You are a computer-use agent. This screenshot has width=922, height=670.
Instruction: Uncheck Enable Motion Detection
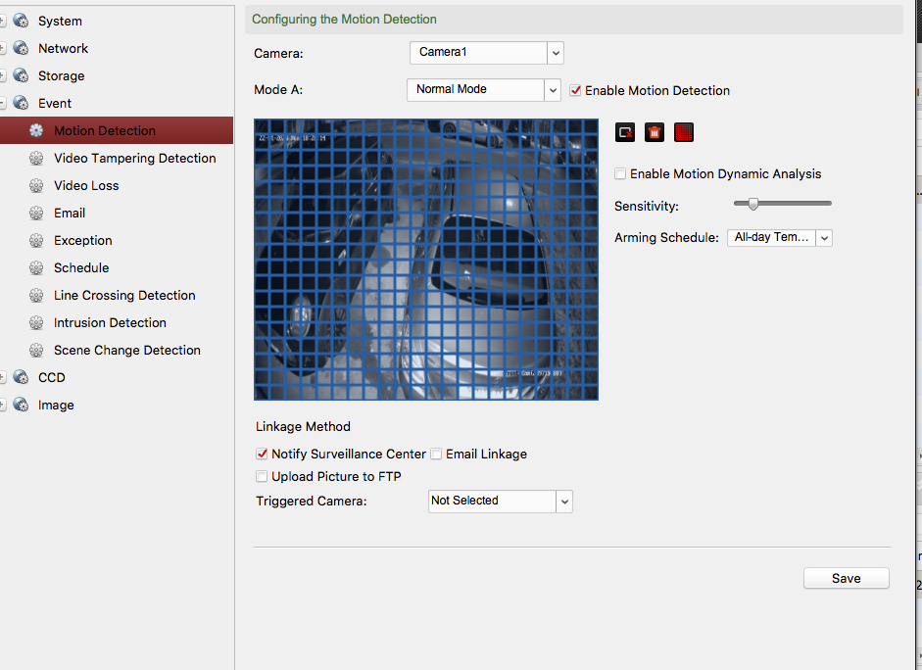coord(576,90)
